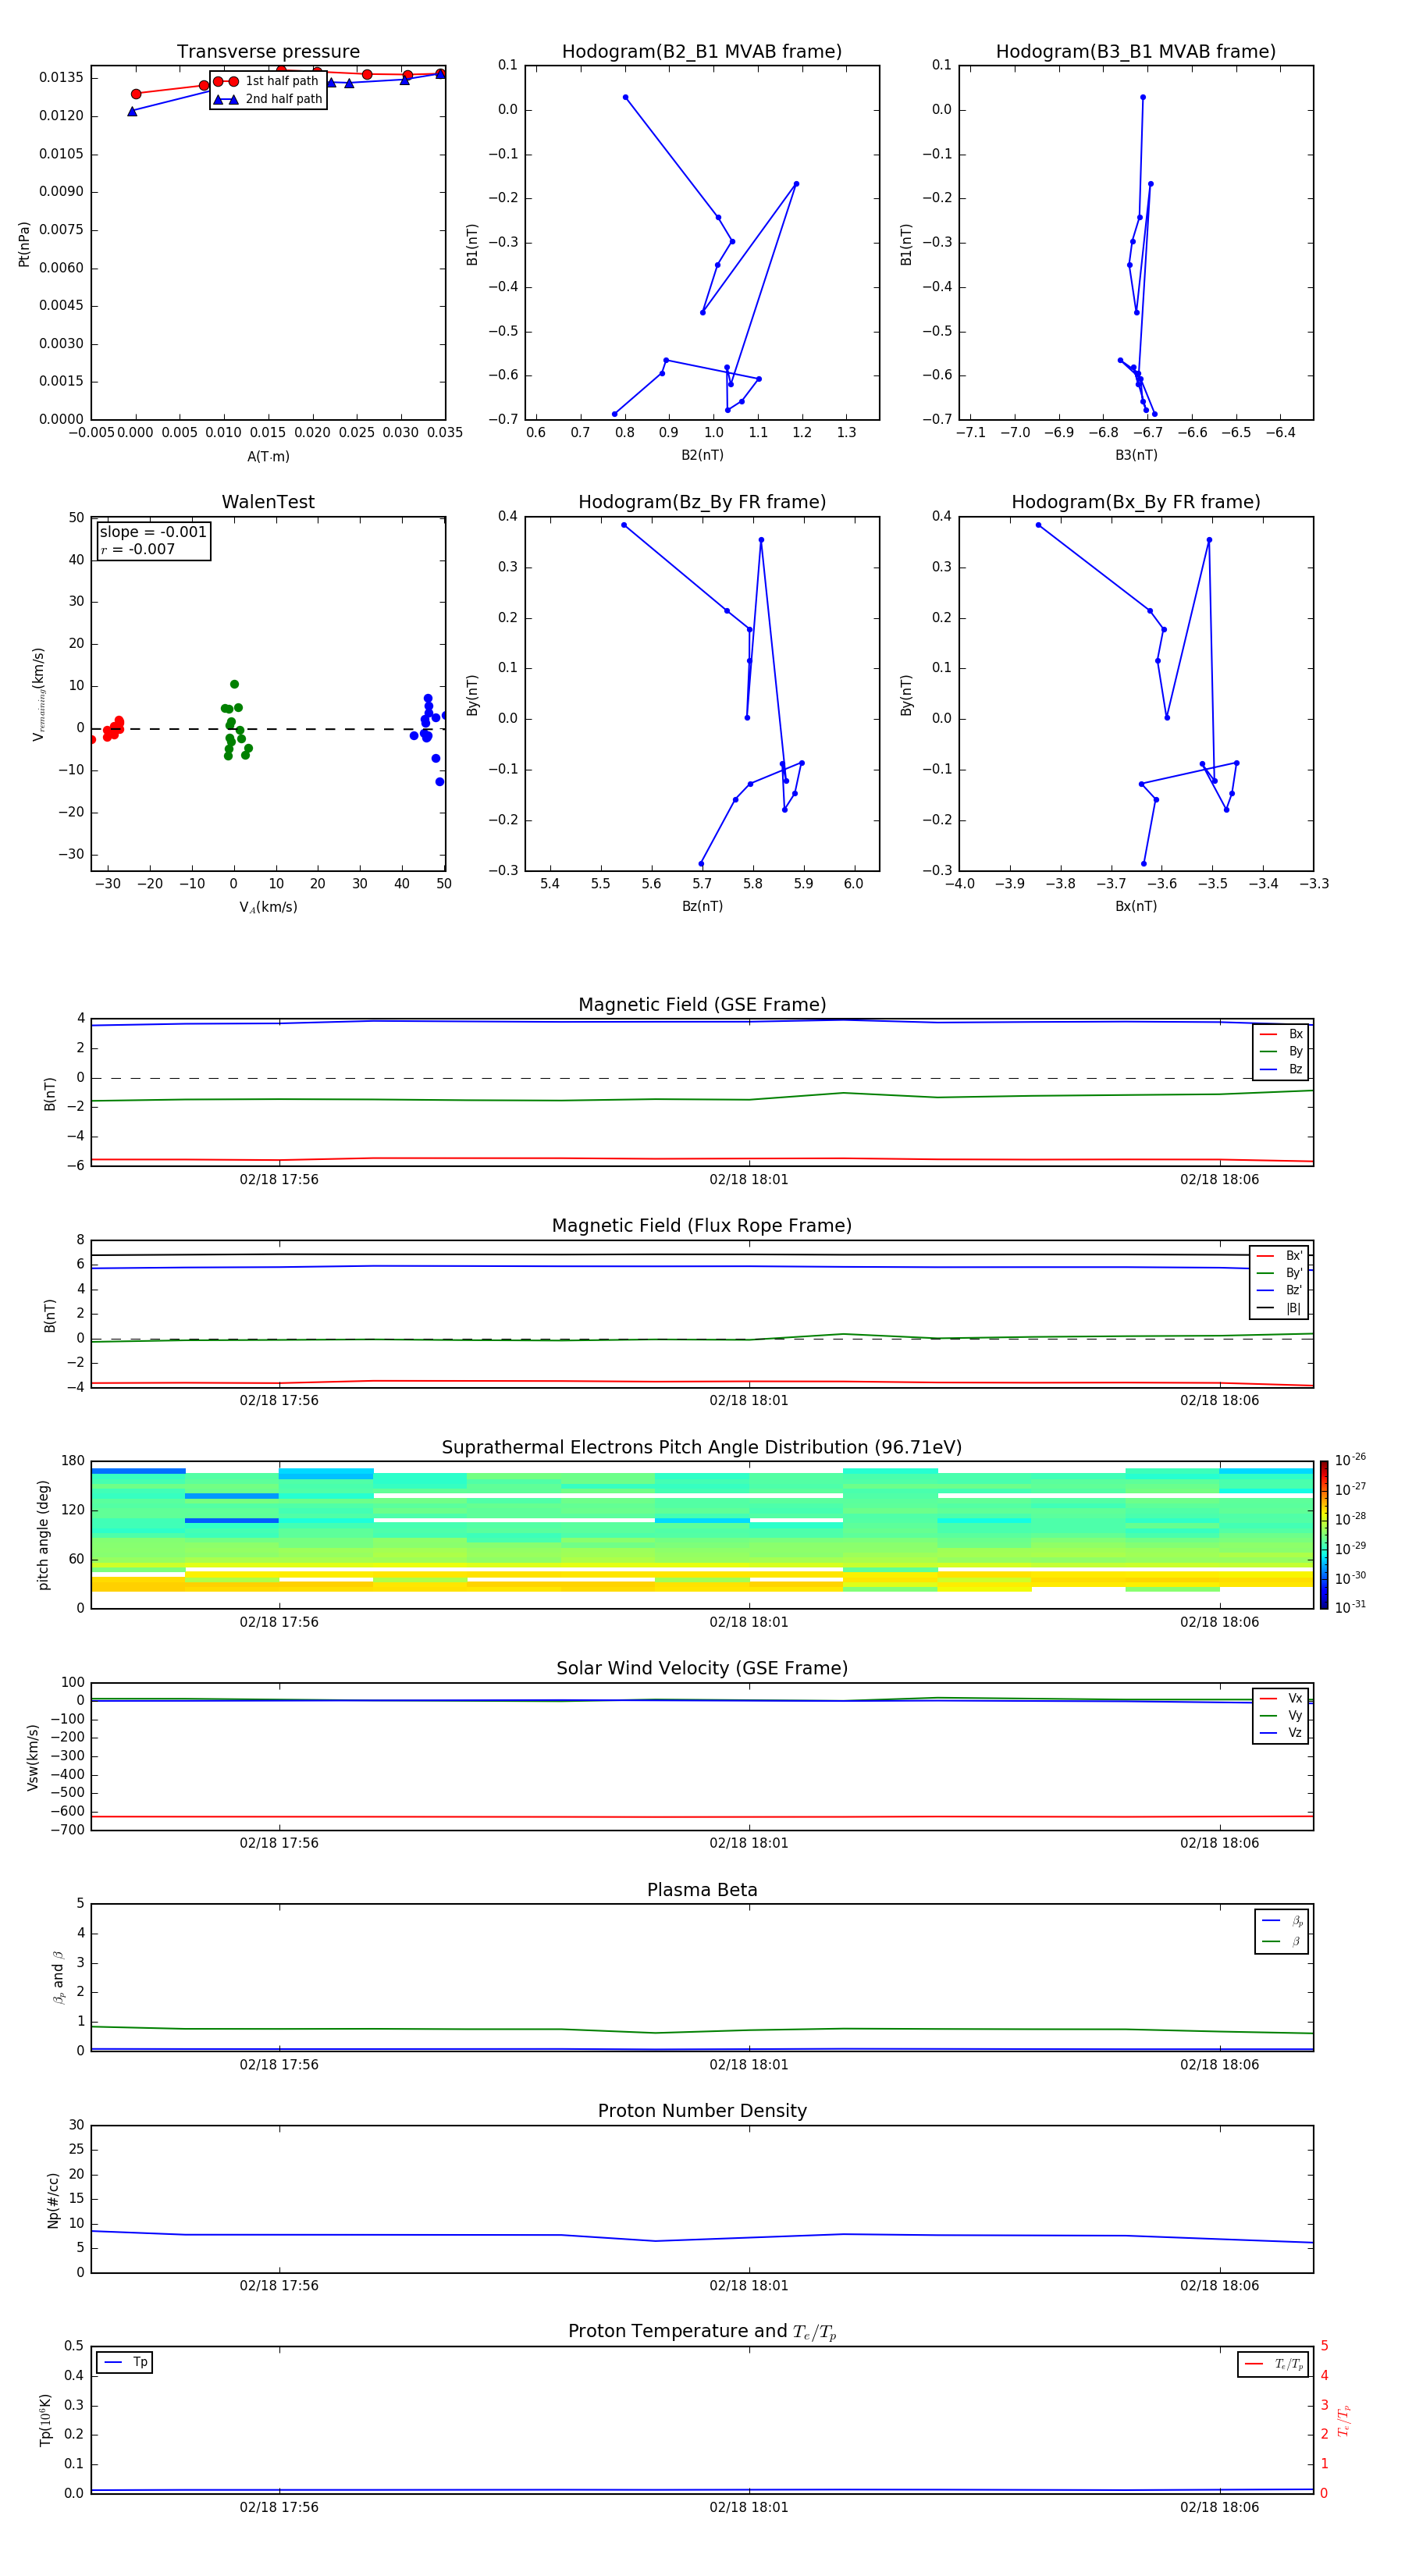The image size is (1405, 2576).
Task: Select Vz entry in solar wind legend
Action: coord(1281,1733)
